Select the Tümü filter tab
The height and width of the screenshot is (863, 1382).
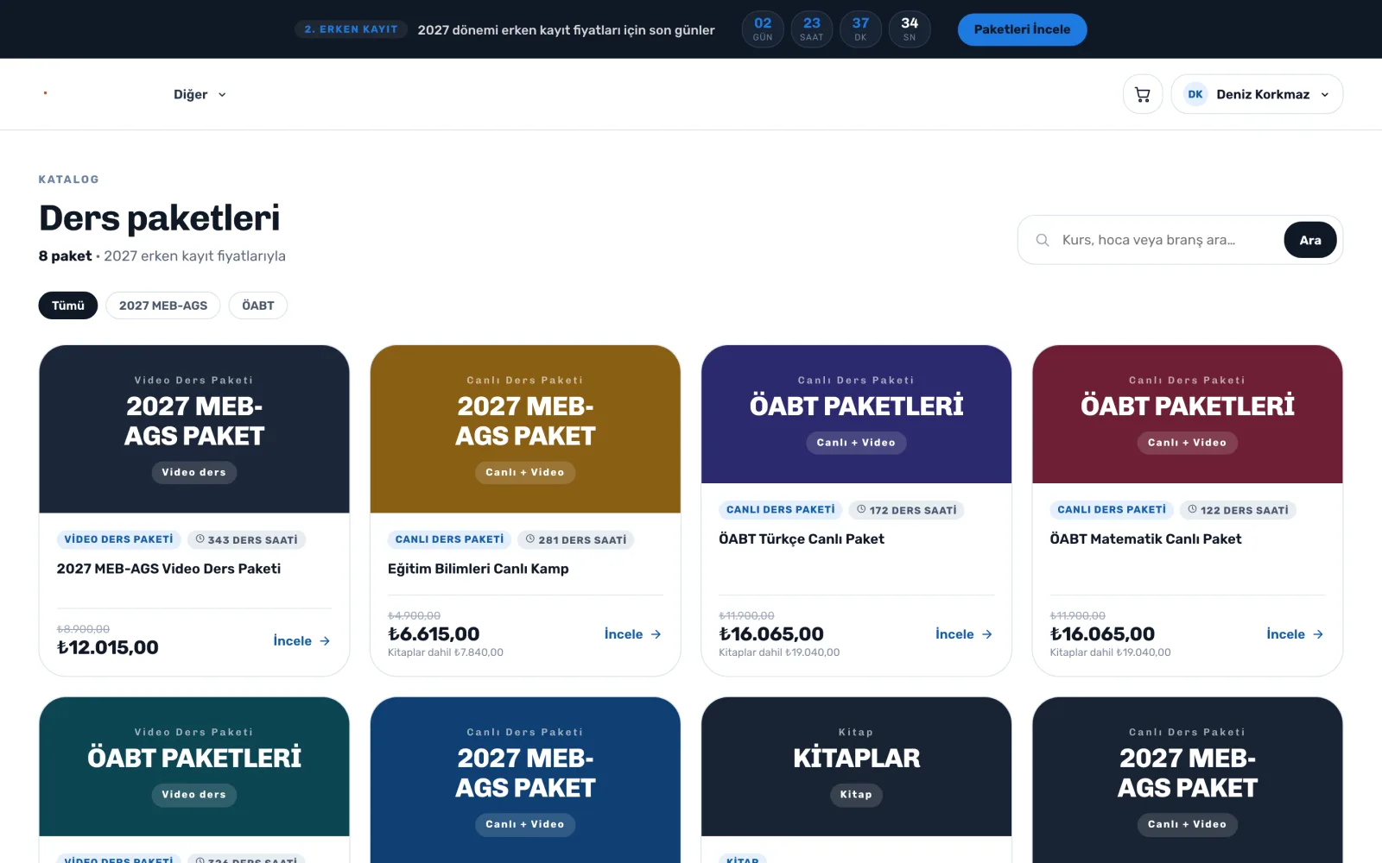(68, 306)
